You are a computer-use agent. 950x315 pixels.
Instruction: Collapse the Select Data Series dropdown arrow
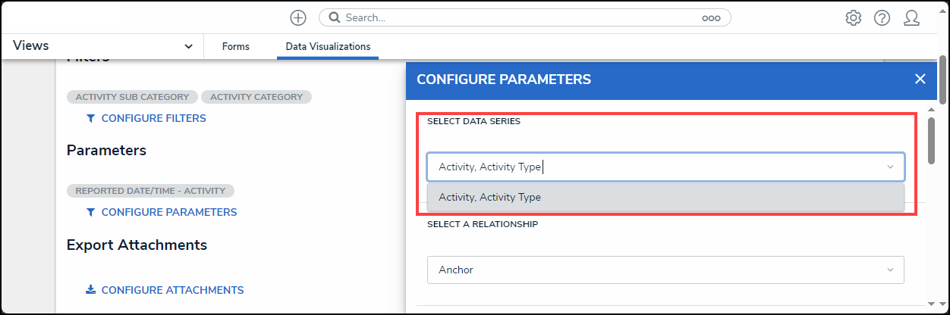point(890,167)
